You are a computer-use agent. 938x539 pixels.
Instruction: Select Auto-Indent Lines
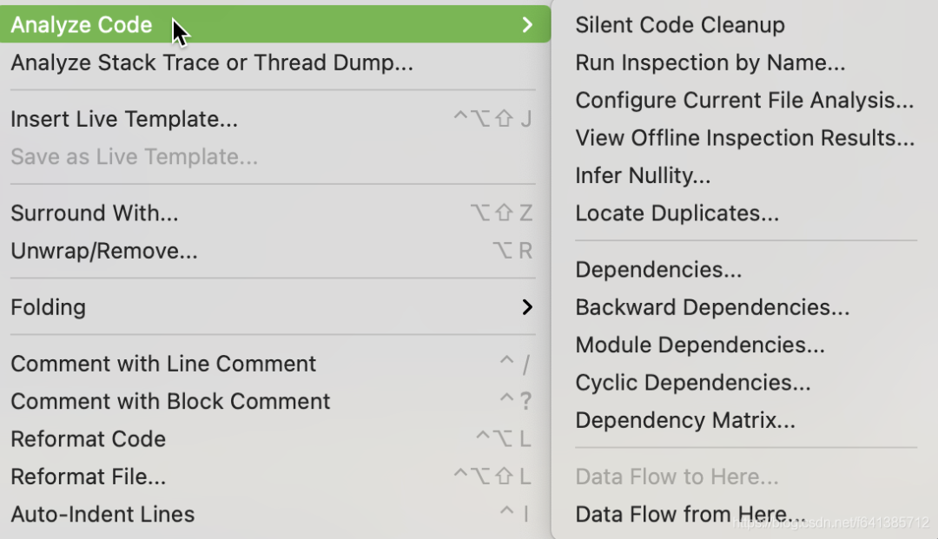pyautogui.click(x=102, y=514)
